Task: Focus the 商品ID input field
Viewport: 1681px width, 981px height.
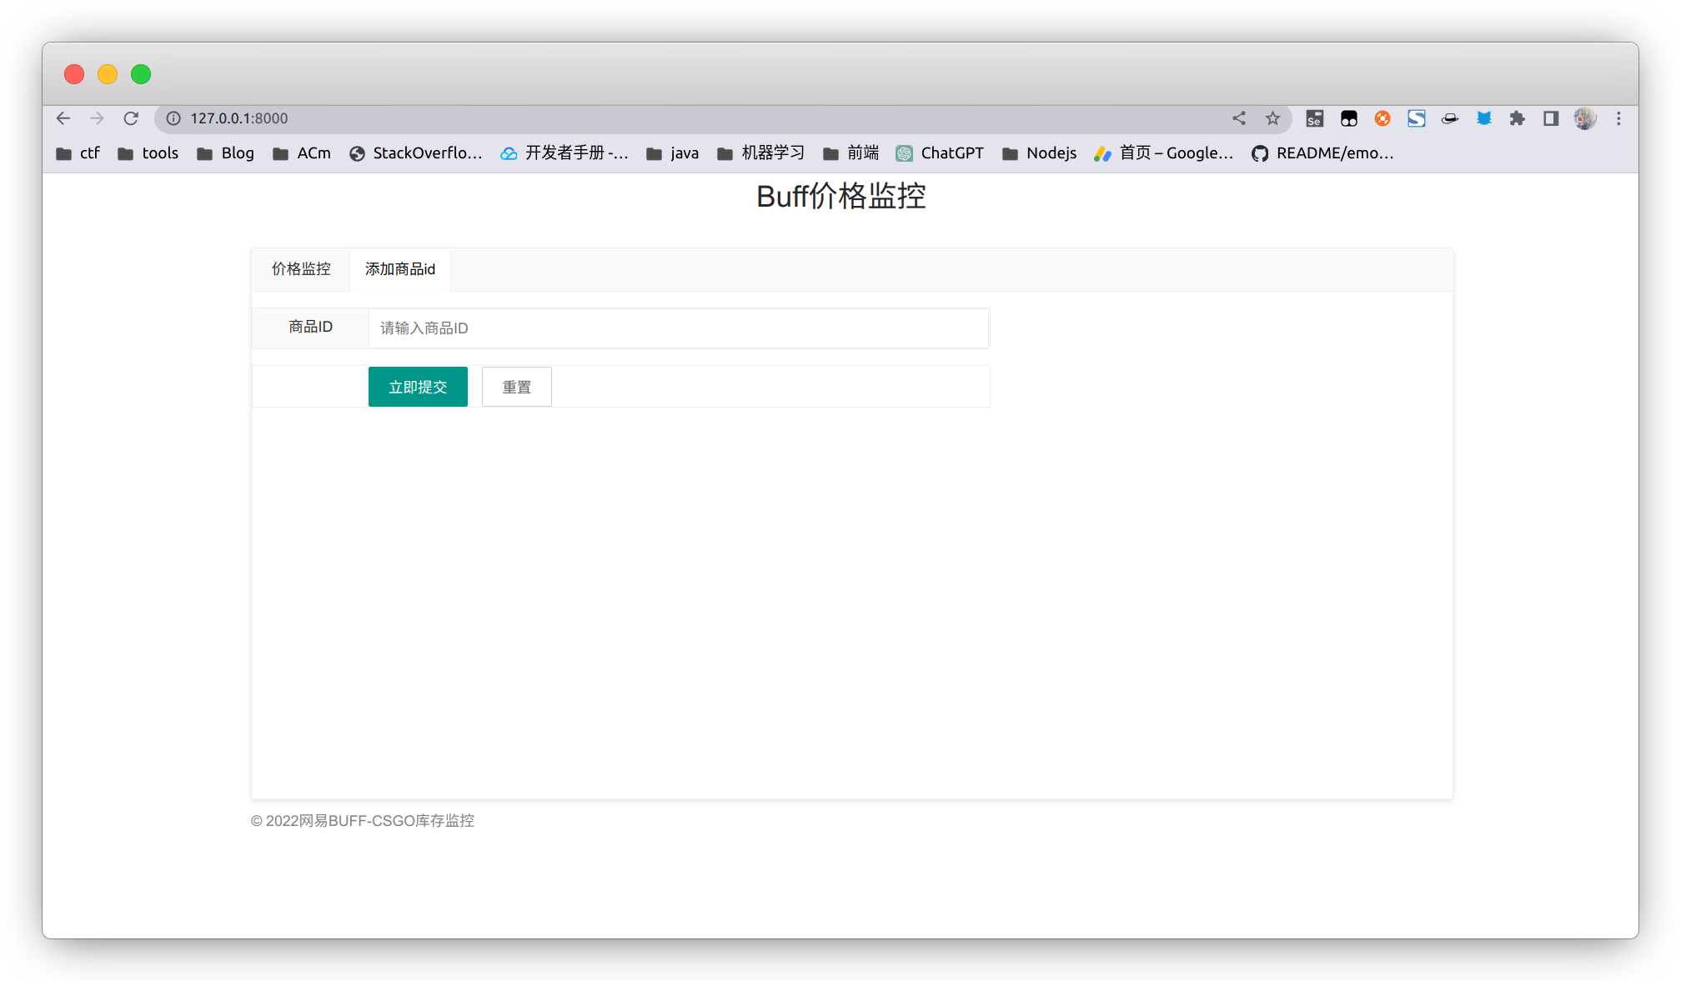Action: point(678,328)
